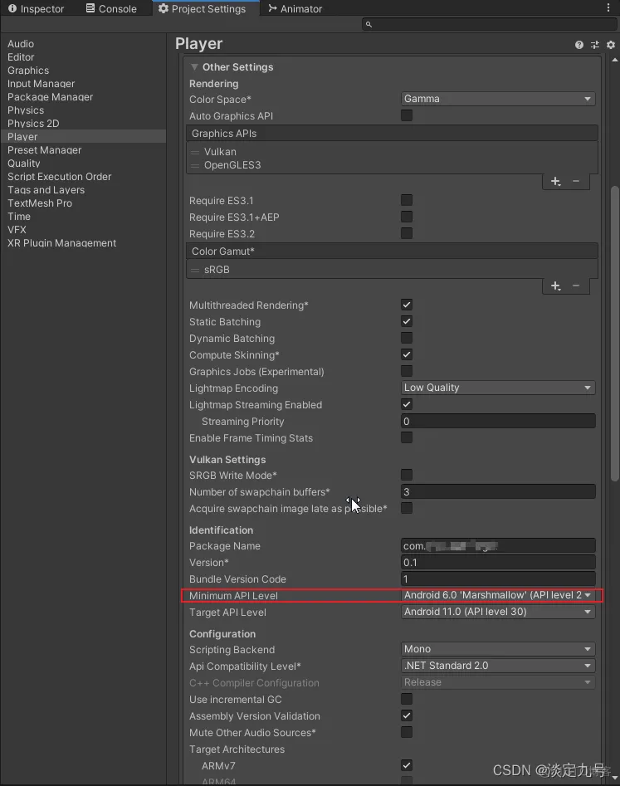Viewport: 620px width, 786px height.
Task: Select Audio settings category
Action: [x=21, y=44]
